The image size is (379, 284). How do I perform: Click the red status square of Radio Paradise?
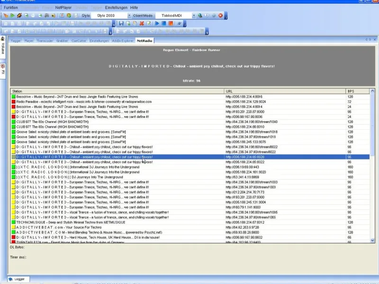pos(14,102)
